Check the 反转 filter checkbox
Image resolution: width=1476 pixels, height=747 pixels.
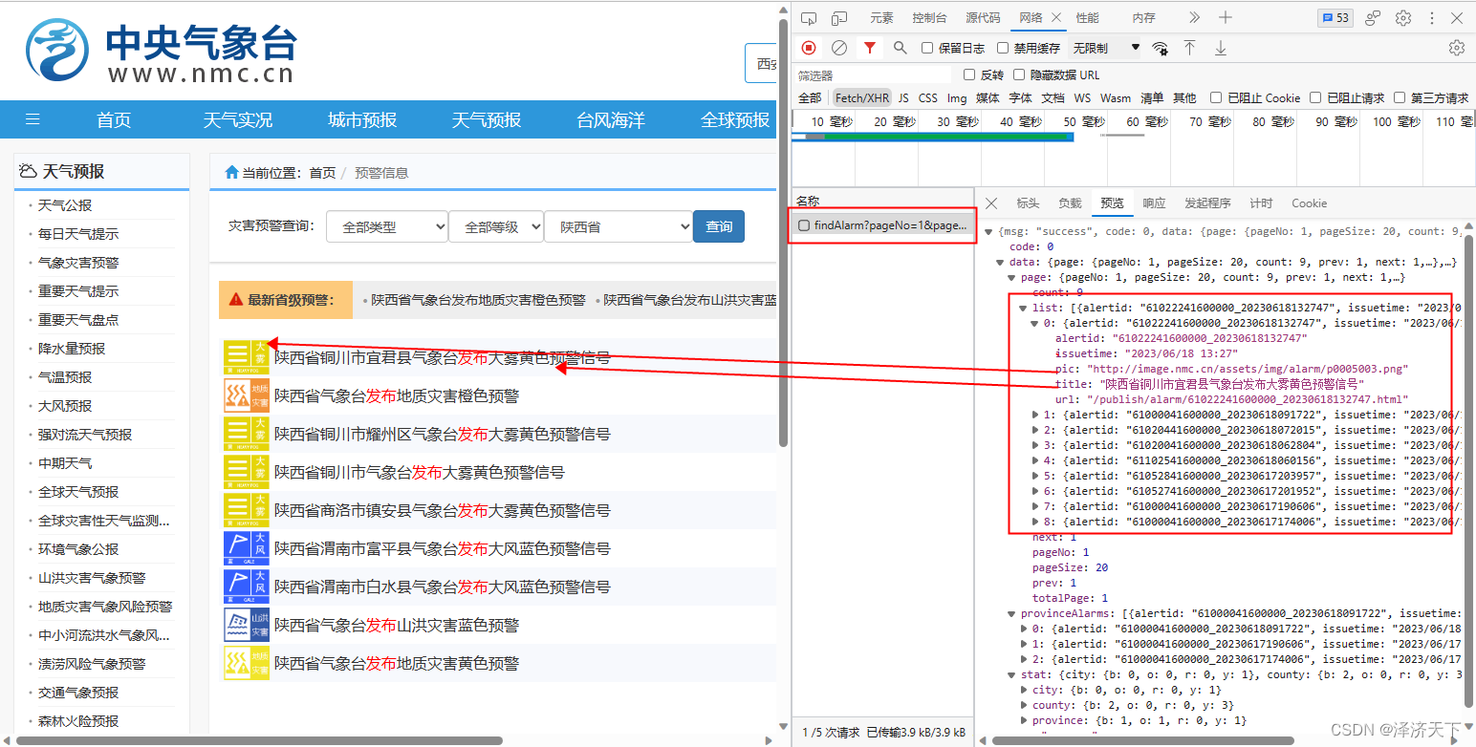[x=969, y=75]
